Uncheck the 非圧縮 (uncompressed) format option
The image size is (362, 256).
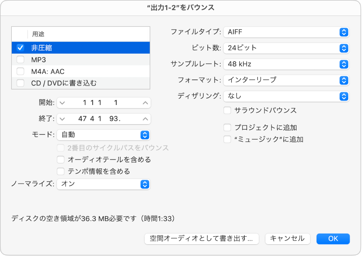pos(21,48)
